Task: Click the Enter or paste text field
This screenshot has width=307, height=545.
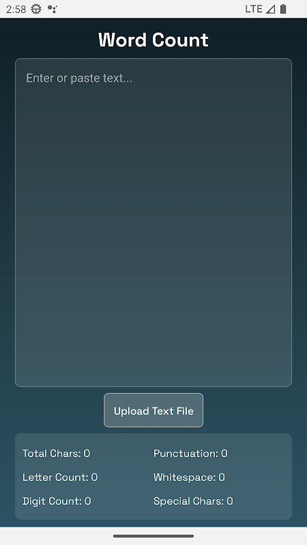Action: click(x=153, y=223)
